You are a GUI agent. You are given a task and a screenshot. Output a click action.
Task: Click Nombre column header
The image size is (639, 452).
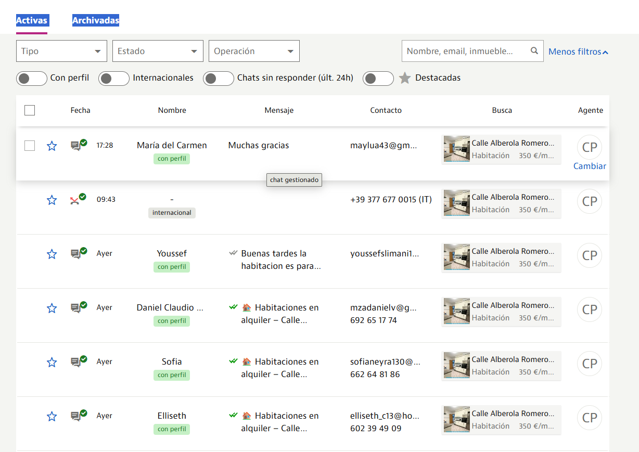click(x=172, y=110)
